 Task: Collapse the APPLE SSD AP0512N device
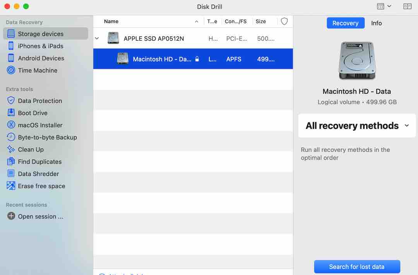click(x=96, y=38)
